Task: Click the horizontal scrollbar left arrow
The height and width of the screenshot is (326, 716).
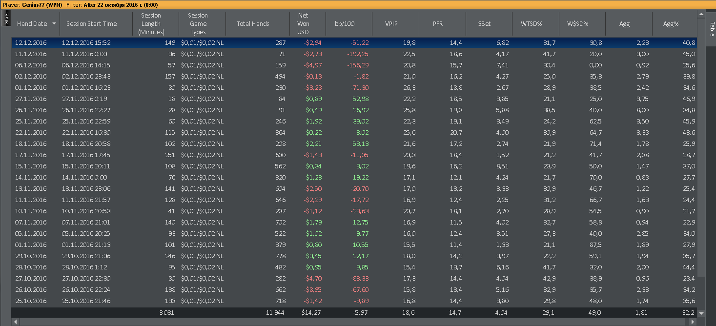Action: pyautogui.click(x=15, y=322)
